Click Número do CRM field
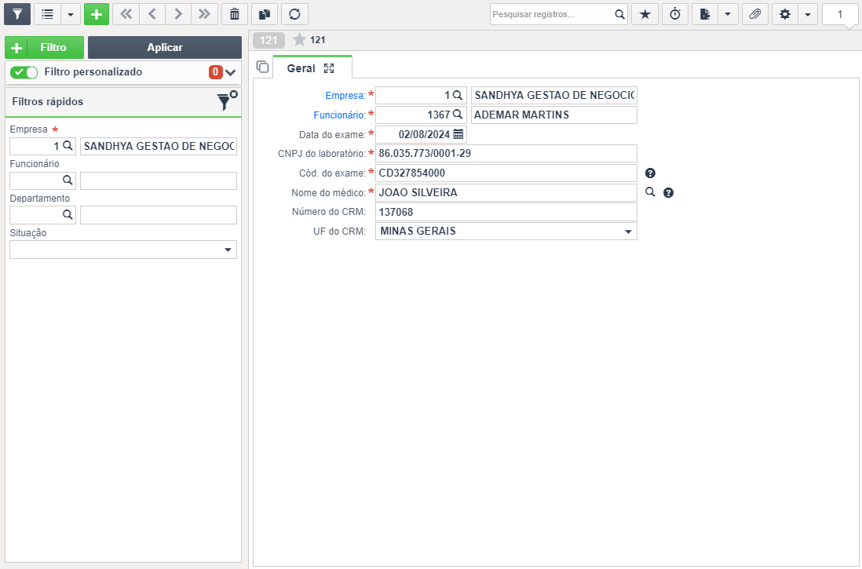Viewport: 862px width, 569px height. pyautogui.click(x=506, y=212)
